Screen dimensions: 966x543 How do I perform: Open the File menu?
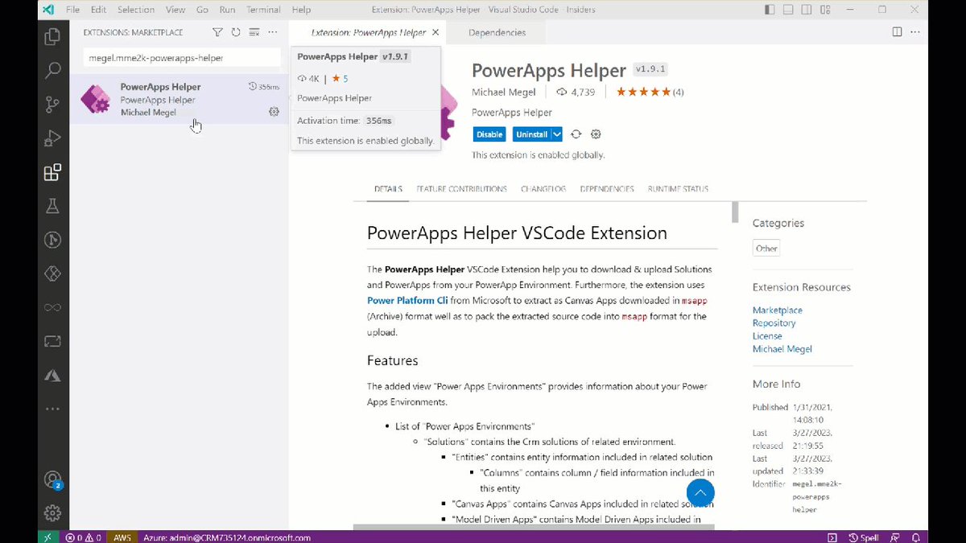[73, 10]
